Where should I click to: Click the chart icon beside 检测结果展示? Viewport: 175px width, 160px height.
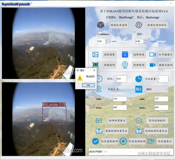(99, 120)
